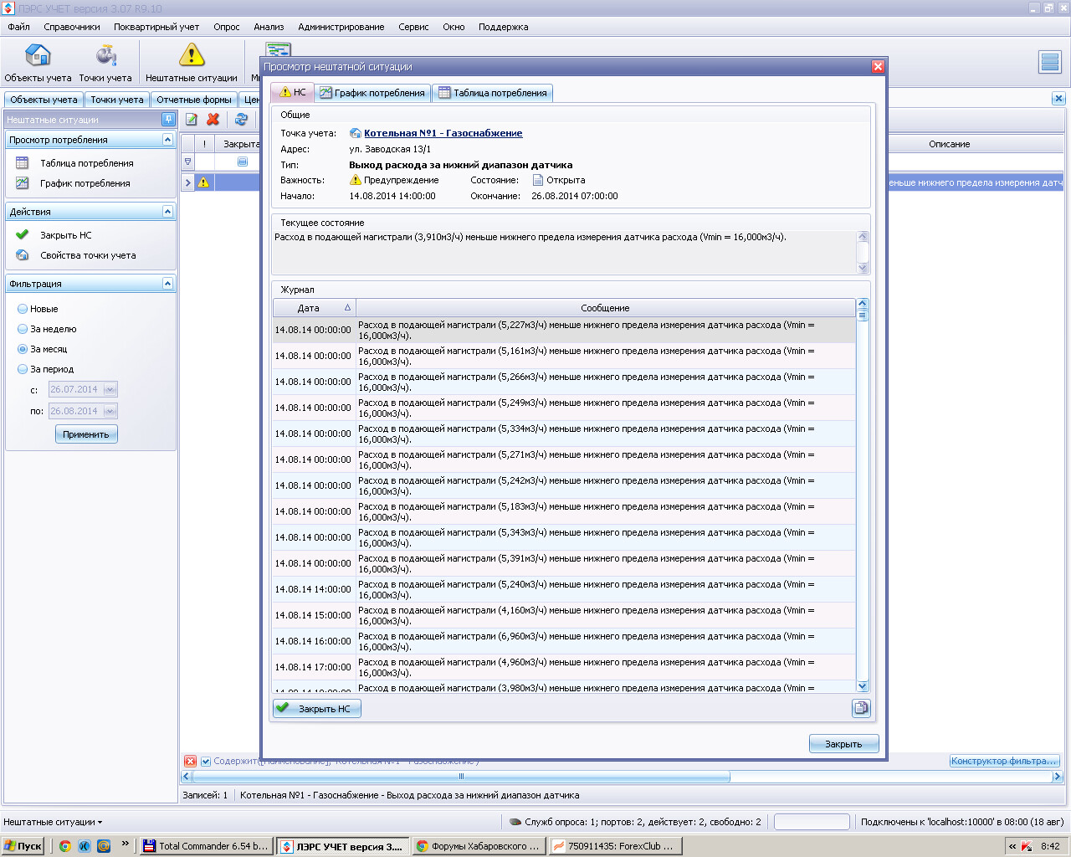
Task: Click Сообщение column header in journal
Action: point(606,308)
